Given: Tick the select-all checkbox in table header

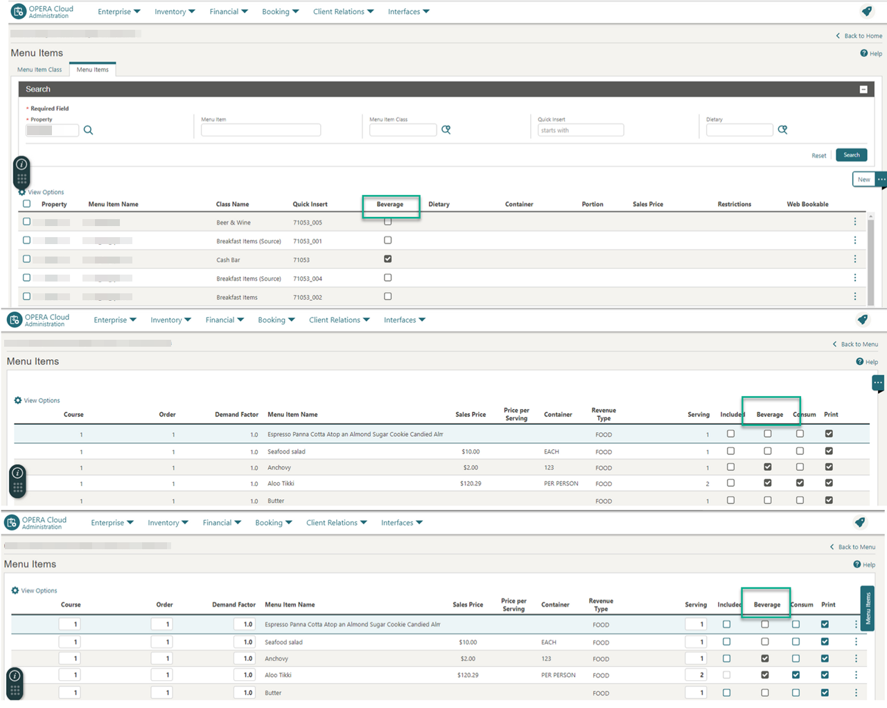Looking at the screenshot, I should pyautogui.click(x=27, y=204).
